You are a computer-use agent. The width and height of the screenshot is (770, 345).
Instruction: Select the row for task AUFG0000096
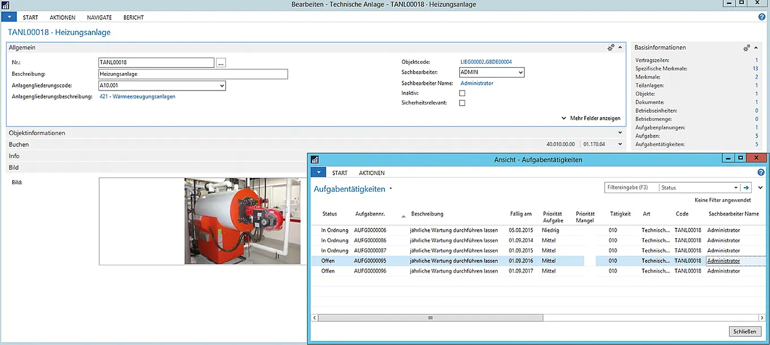[x=370, y=271]
